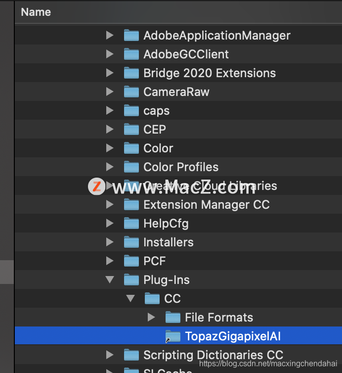This screenshot has height=373, width=342.
Task: Expand the HelpCfg disclosure triangle
Action: (110, 223)
